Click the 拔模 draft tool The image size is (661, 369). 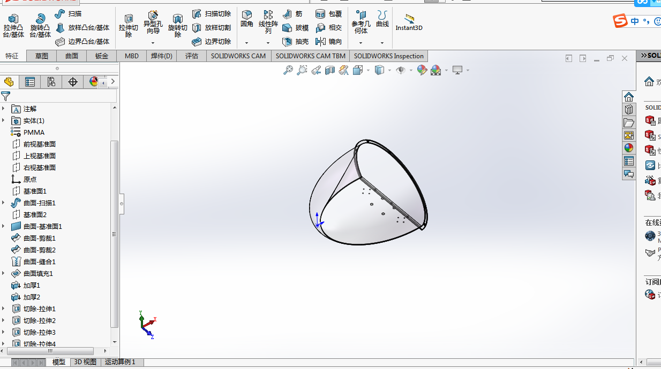pyautogui.click(x=295, y=28)
